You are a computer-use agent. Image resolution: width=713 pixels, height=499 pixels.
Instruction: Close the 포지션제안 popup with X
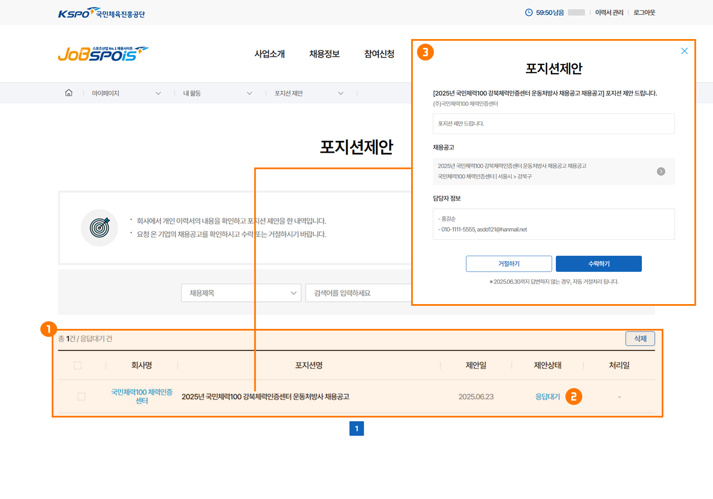pos(684,51)
